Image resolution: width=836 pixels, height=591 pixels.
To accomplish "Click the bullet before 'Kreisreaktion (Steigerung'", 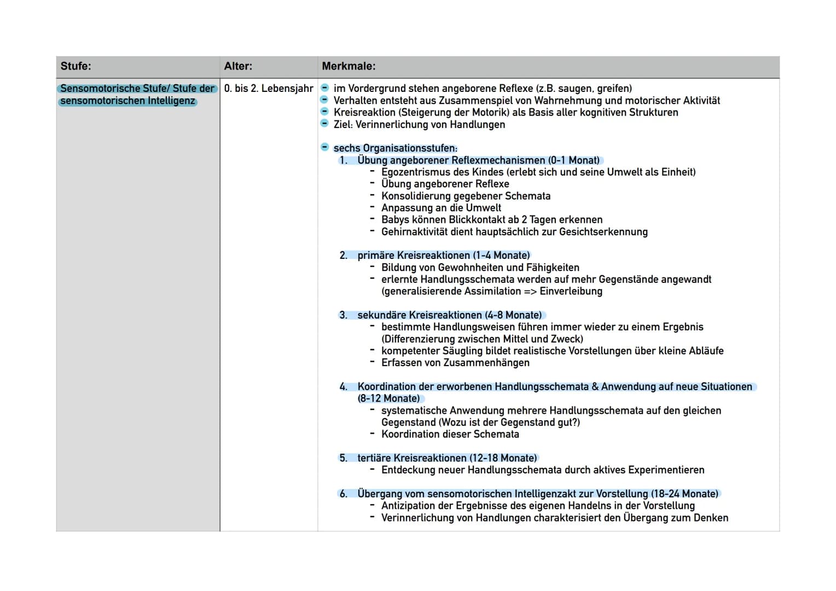I will 324,112.
